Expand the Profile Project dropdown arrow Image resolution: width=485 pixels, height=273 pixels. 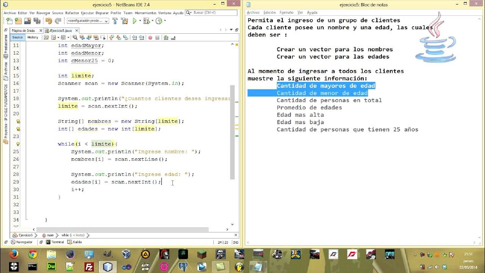[x=165, y=21]
